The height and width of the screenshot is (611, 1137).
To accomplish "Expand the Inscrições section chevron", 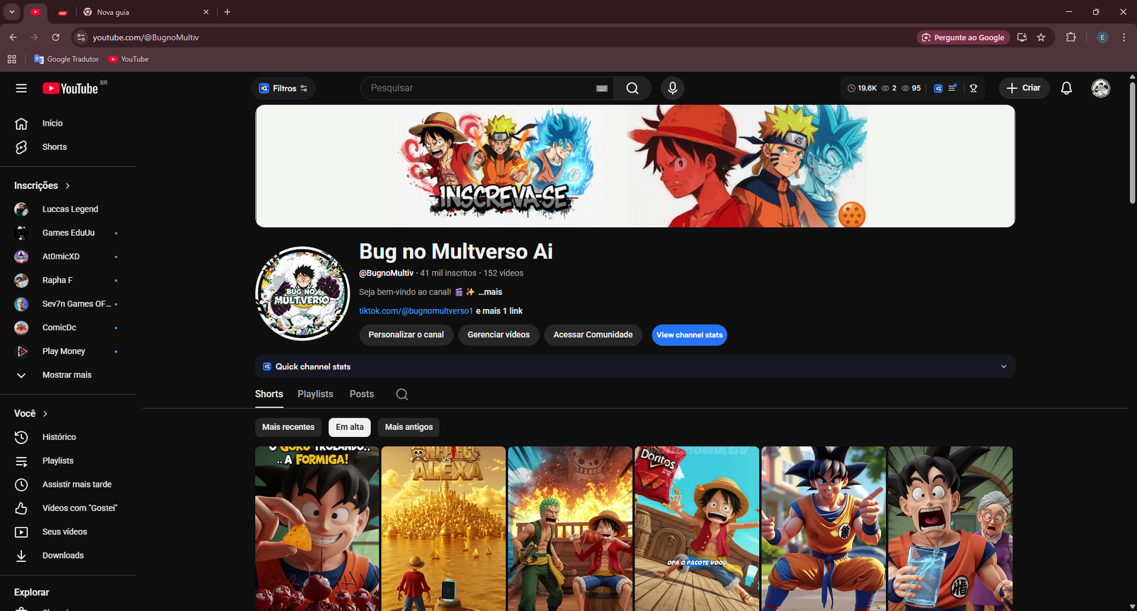I will (68, 185).
